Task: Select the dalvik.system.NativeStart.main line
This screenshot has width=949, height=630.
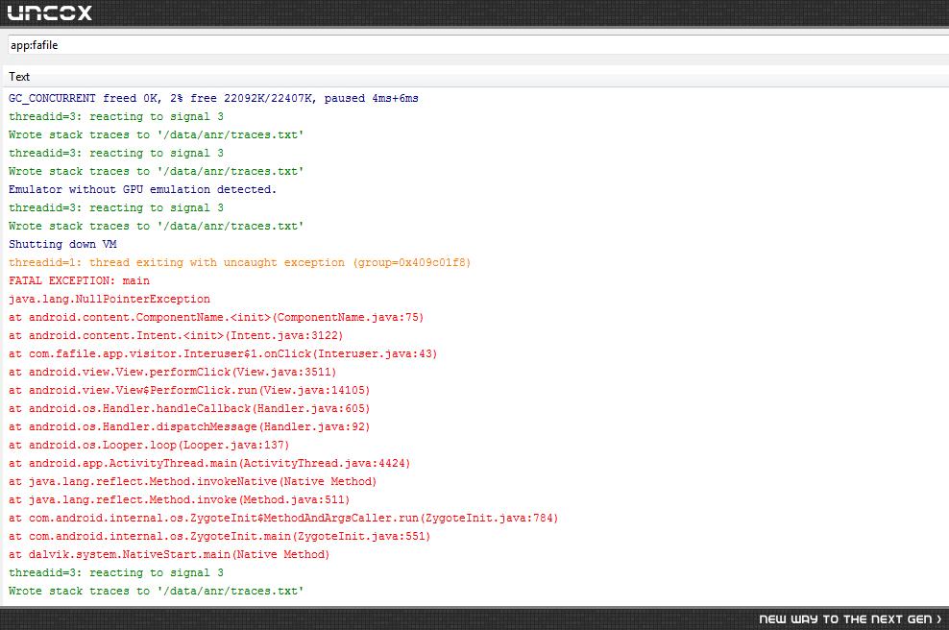Action: point(169,554)
